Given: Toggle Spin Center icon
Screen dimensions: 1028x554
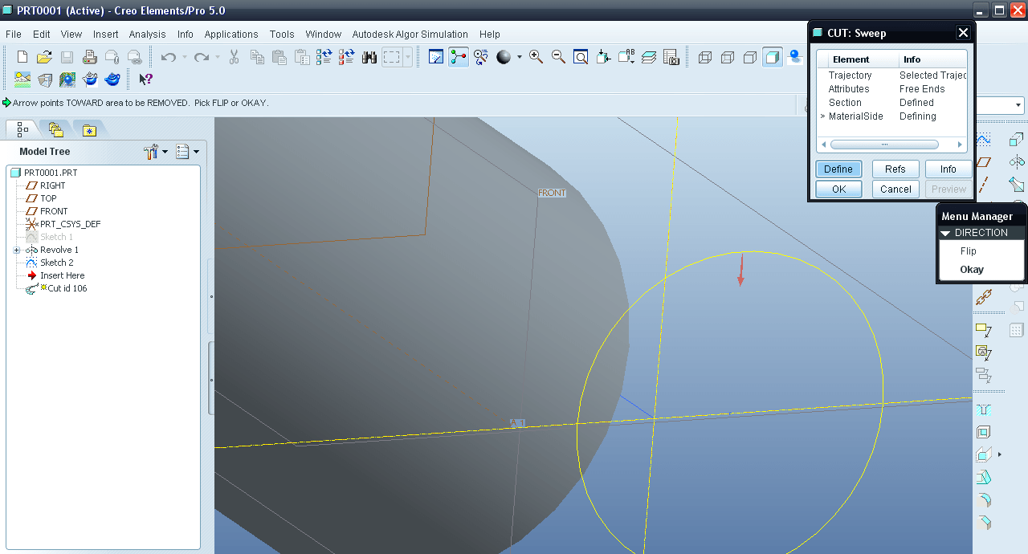Looking at the screenshot, I should 459,57.
